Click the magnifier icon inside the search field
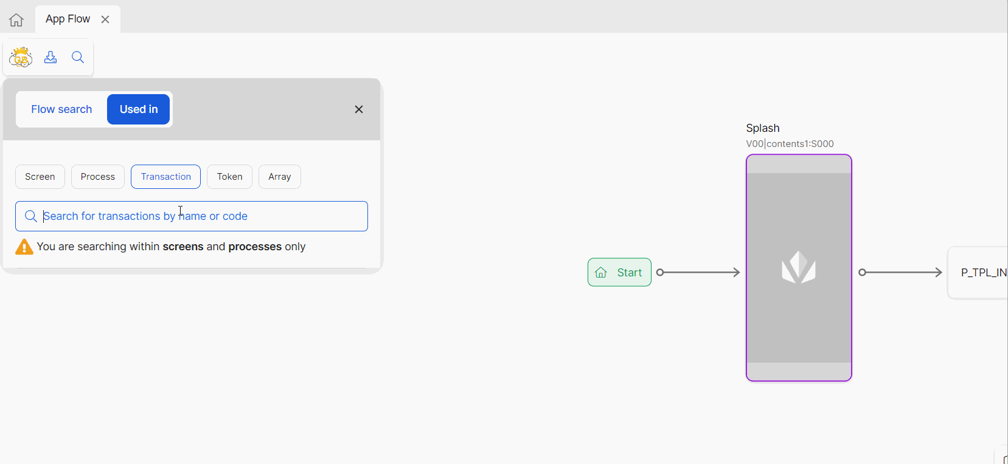Viewport: 1008px width, 464px height. (31, 216)
